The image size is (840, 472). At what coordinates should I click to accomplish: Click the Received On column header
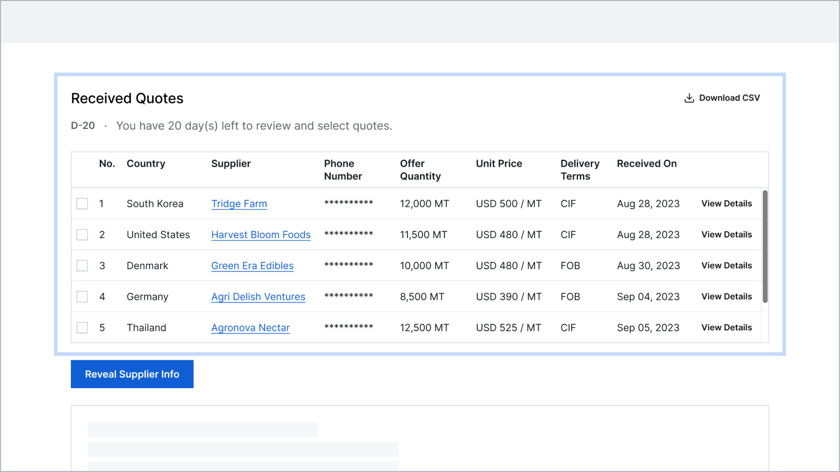pyautogui.click(x=646, y=164)
